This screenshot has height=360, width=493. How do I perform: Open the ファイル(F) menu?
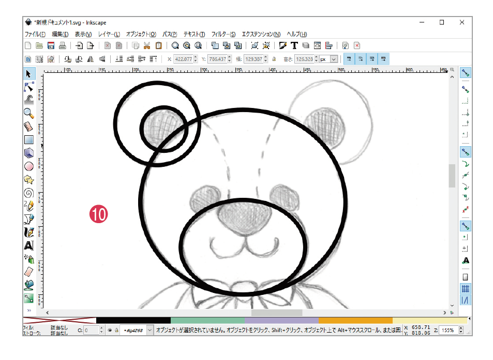pos(35,34)
